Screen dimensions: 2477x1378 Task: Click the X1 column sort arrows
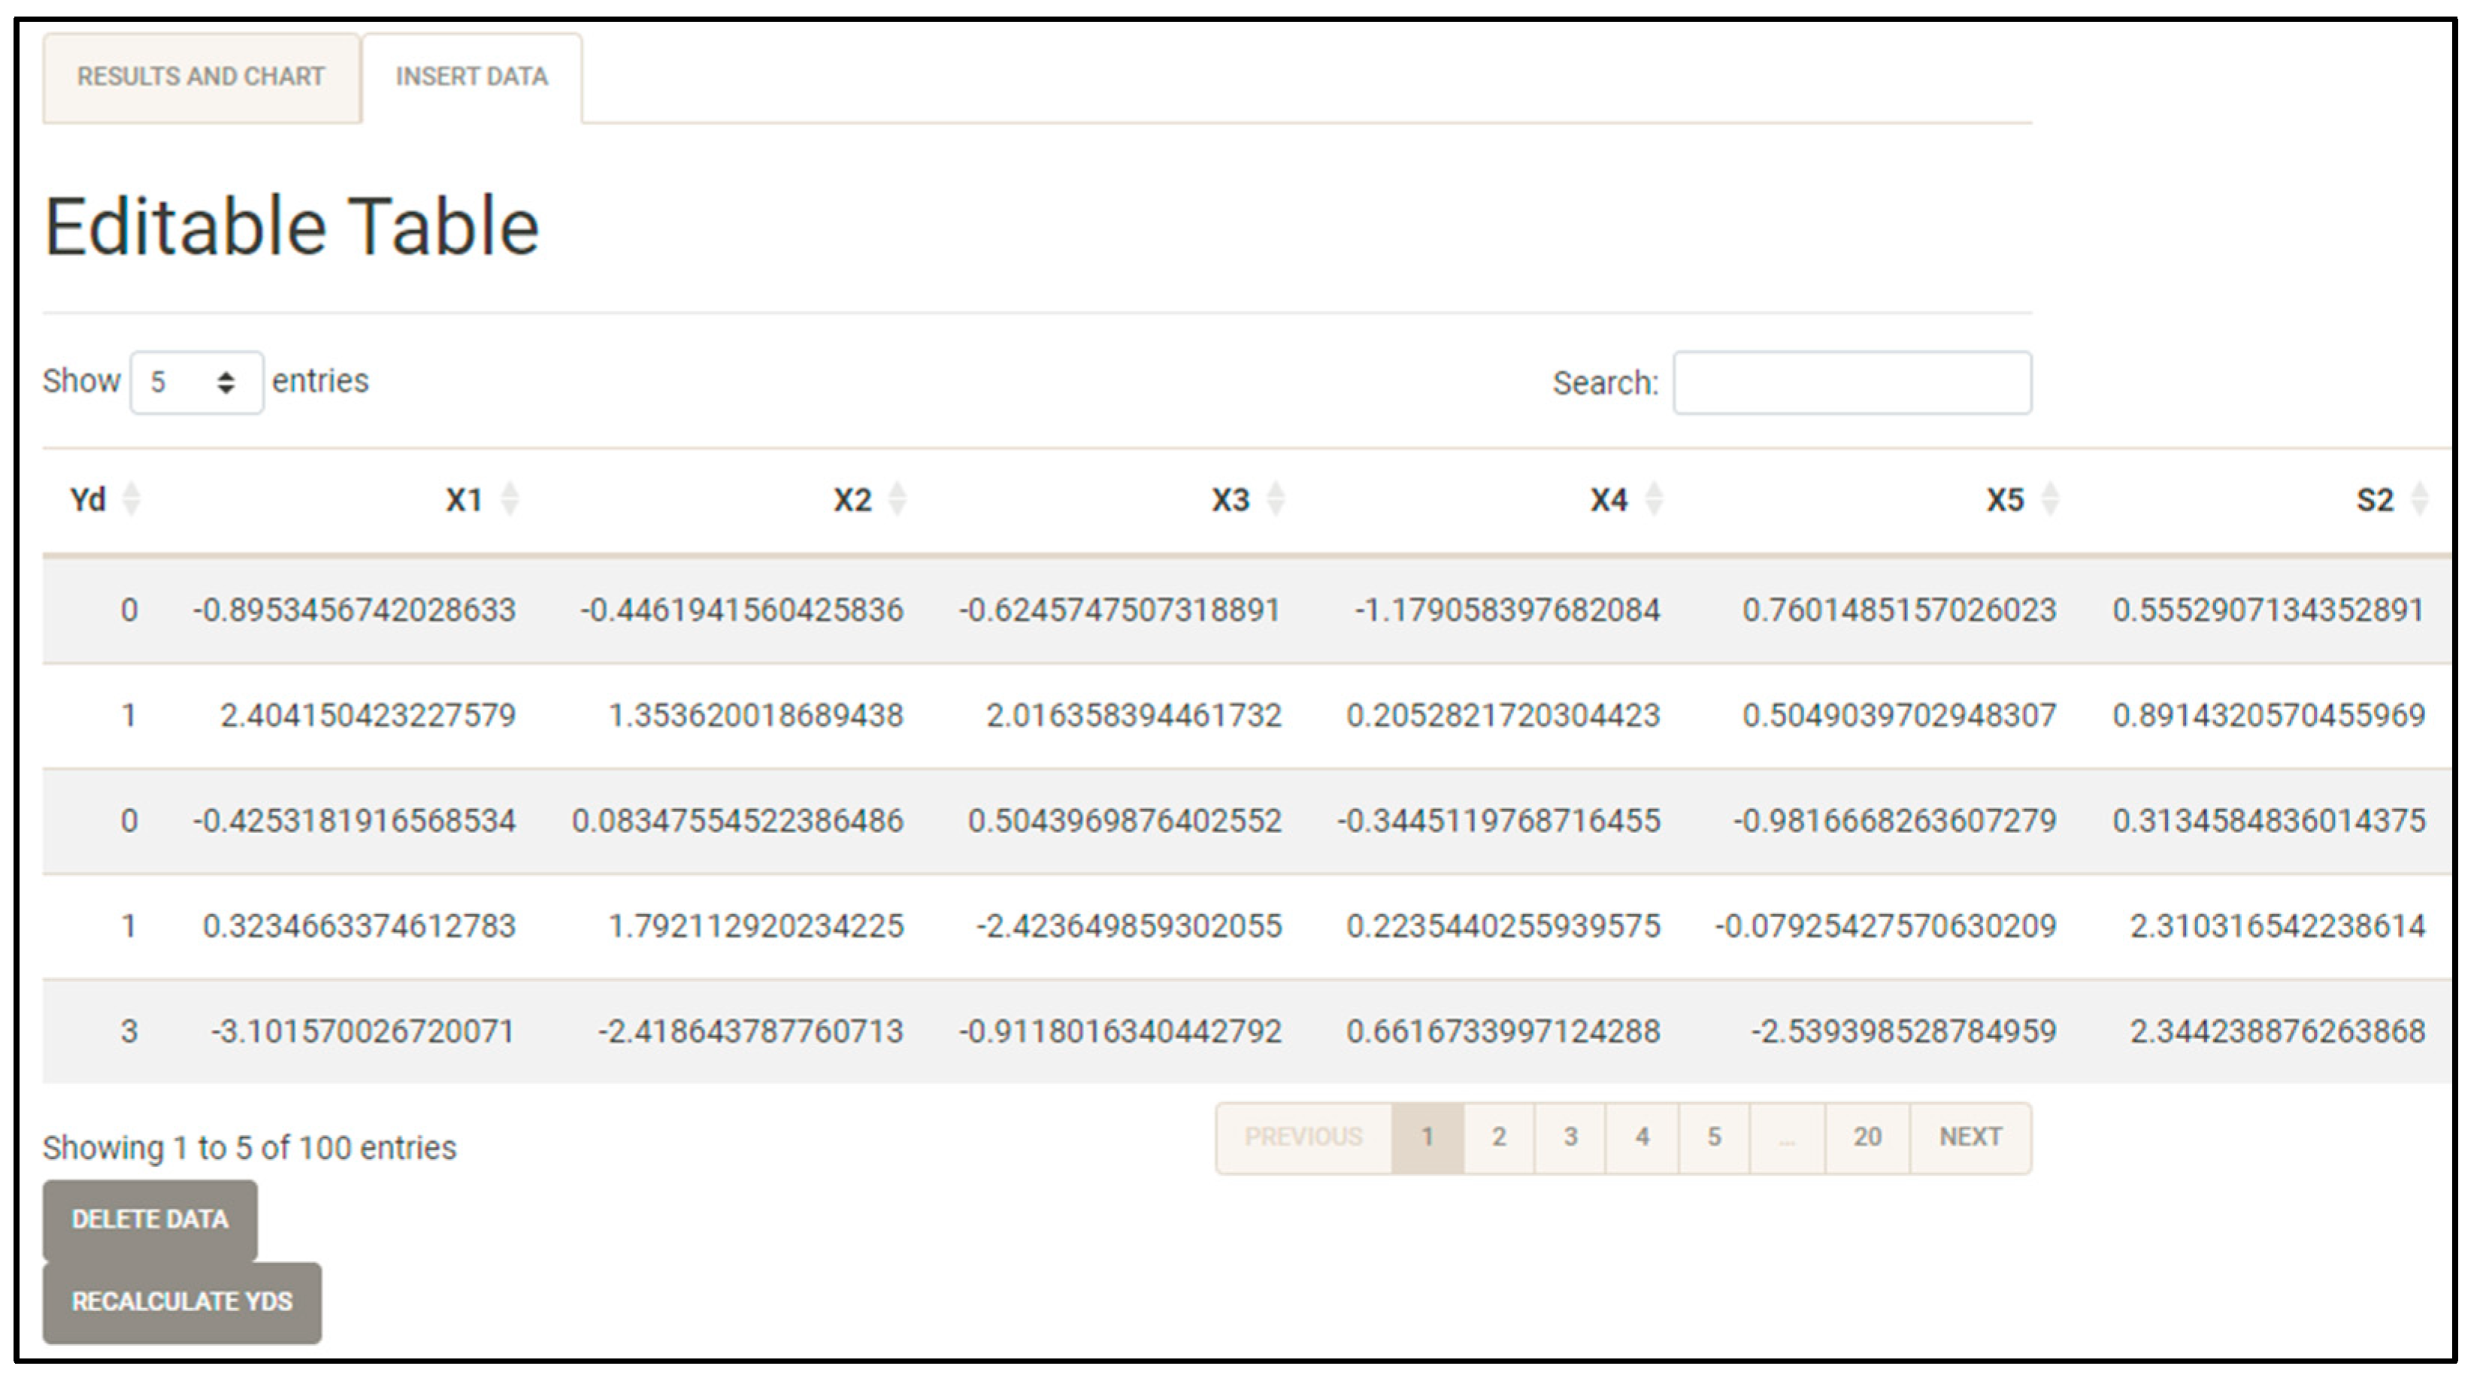coord(510,499)
